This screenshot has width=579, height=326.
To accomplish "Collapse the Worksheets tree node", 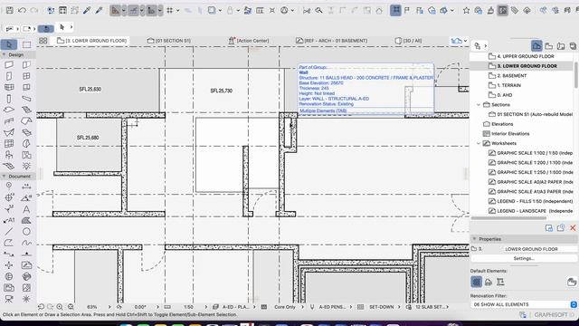I will pyautogui.click(x=479, y=143).
